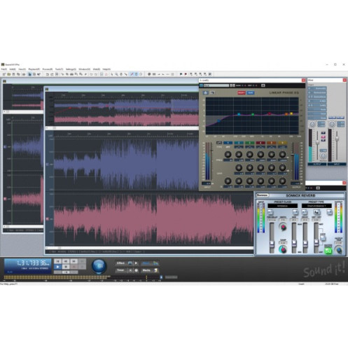This screenshot has width=348, height=348.
Task: Click the Timer button
Action: coord(120,270)
